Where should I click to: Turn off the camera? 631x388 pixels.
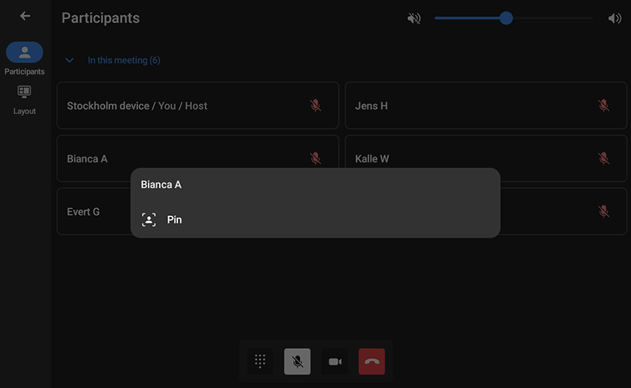pyautogui.click(x=335, y=361)
